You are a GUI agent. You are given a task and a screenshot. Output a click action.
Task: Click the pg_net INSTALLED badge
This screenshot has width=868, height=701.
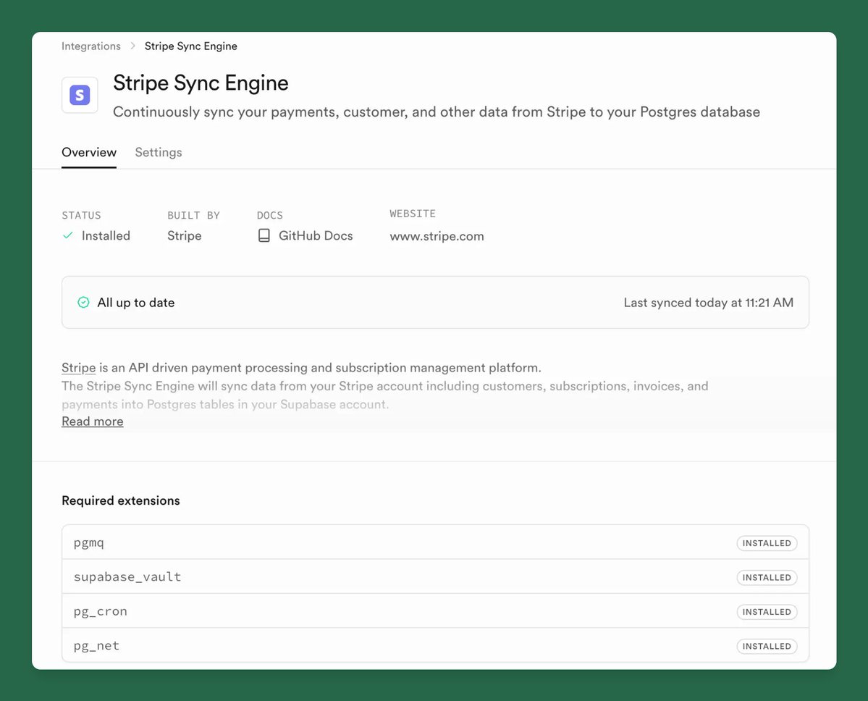767,646
